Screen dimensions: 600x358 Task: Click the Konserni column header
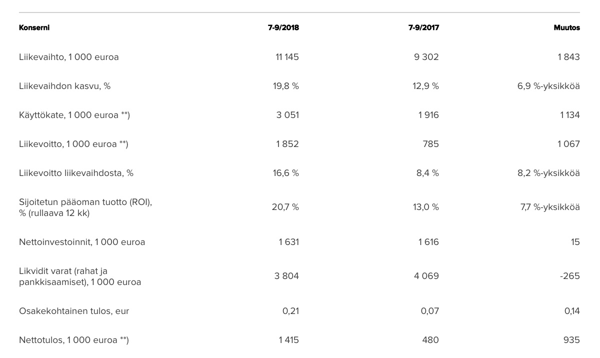(34, 28)
